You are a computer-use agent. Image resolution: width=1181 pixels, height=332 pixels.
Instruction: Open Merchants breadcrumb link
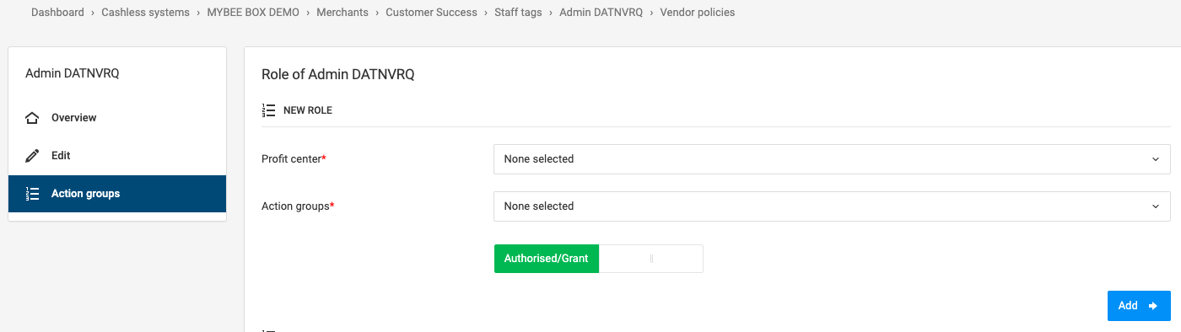point(342,13)
